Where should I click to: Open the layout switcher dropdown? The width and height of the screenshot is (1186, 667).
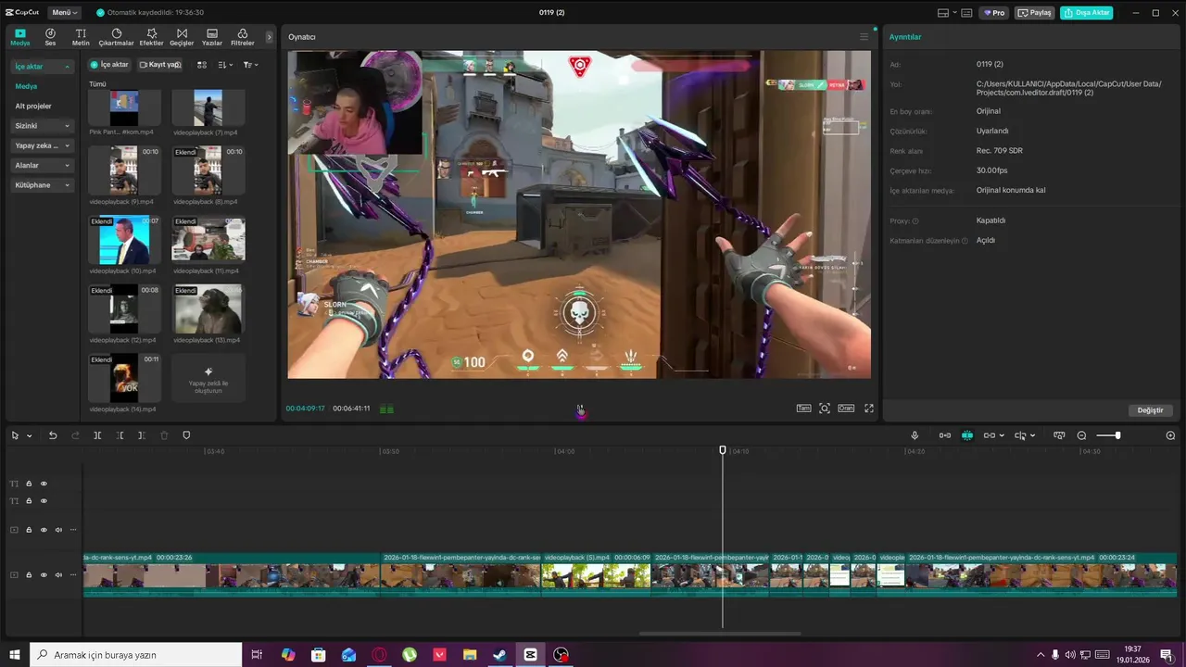tap(947, 13)
